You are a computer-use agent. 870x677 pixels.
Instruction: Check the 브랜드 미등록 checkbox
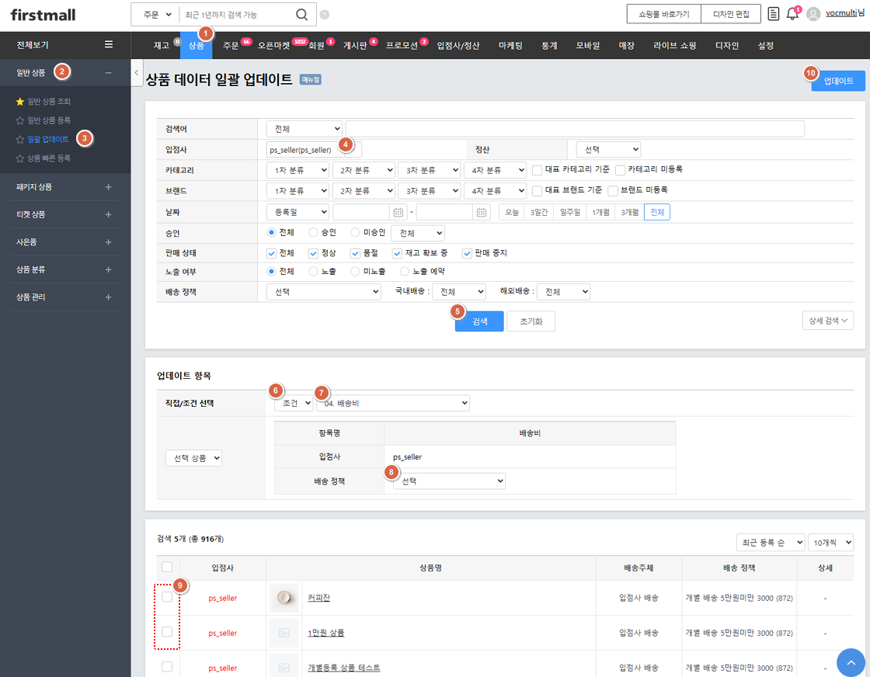point(613,191)
